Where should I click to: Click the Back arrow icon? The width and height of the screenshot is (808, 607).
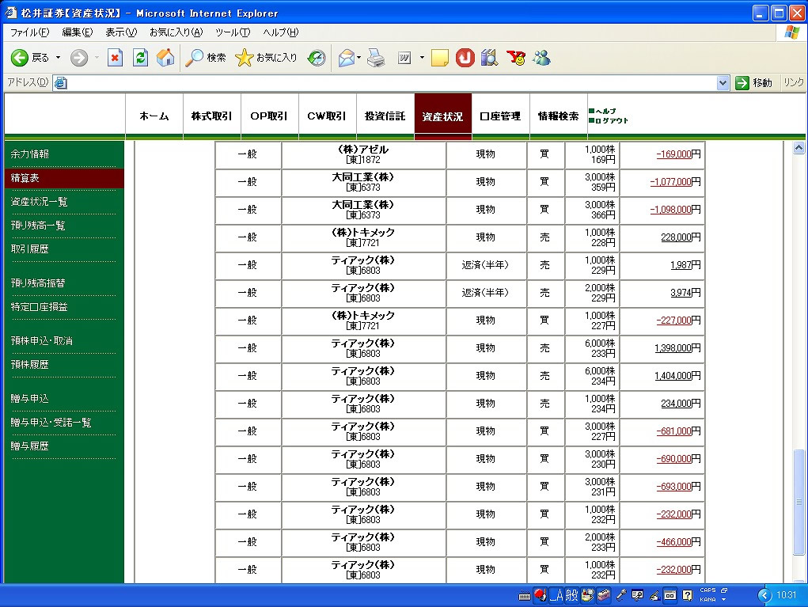coord(20,58)
